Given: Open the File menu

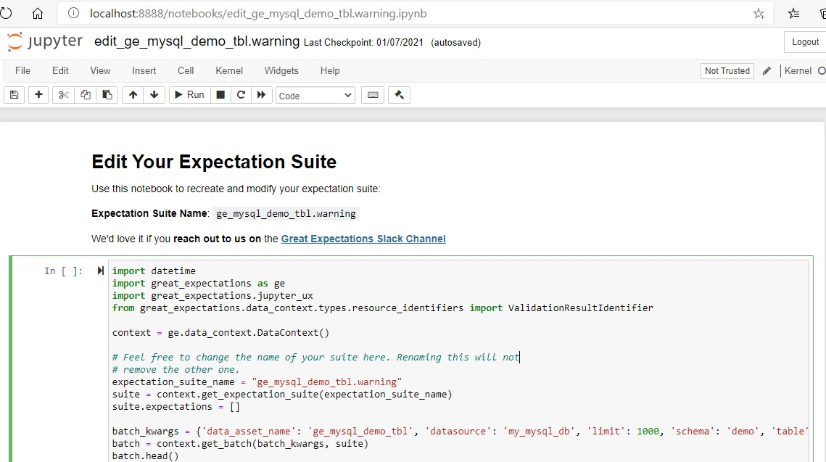Looking at the screenshot, I should click(x=22, y=70).
